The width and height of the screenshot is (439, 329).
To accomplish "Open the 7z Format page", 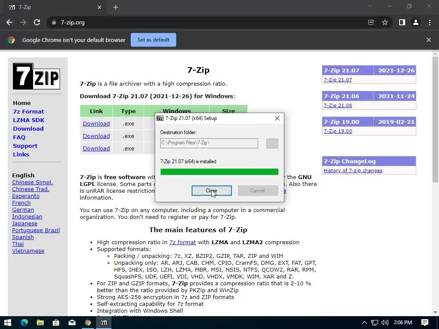I will click(29, 112).
